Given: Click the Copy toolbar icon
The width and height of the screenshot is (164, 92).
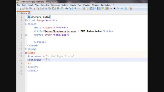Looking at the screenshot, I should point(50,8).
